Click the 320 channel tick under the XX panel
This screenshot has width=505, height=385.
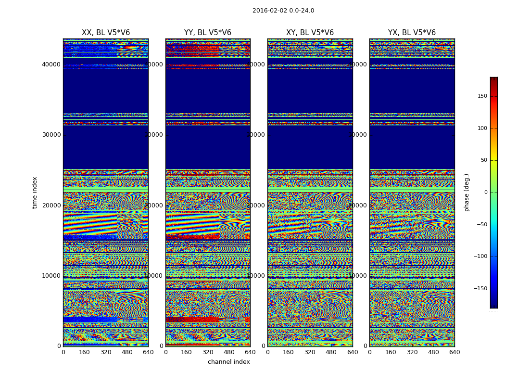106,352
